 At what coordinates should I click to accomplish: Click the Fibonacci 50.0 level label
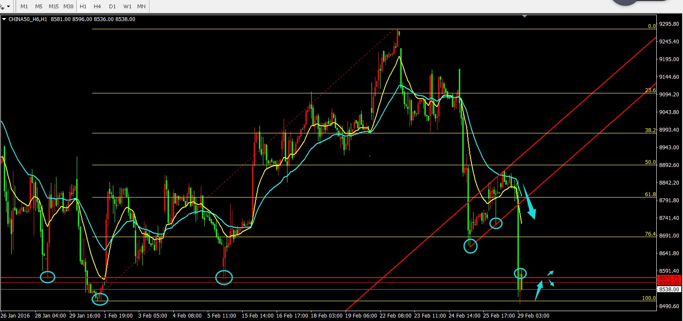pos(650,163)
